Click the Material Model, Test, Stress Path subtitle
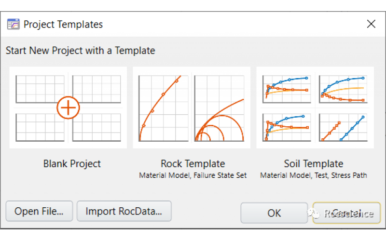The image size is (386, 241). click(x=314, y=175)
